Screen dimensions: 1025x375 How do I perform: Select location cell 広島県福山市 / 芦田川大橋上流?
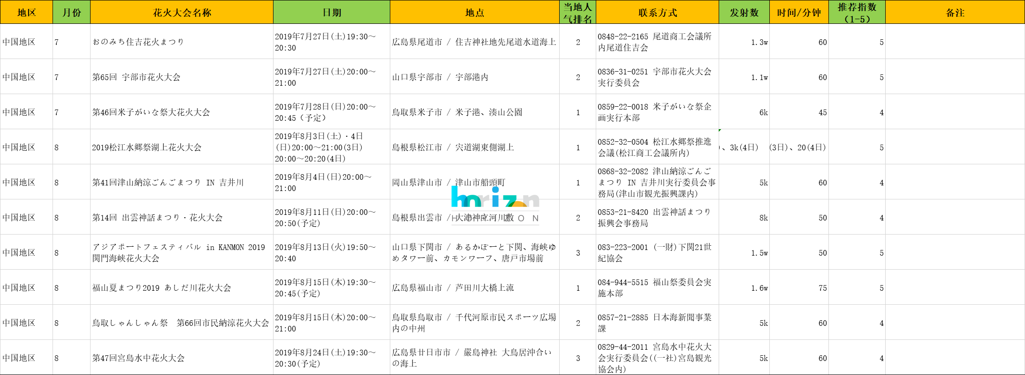[475, 287]
